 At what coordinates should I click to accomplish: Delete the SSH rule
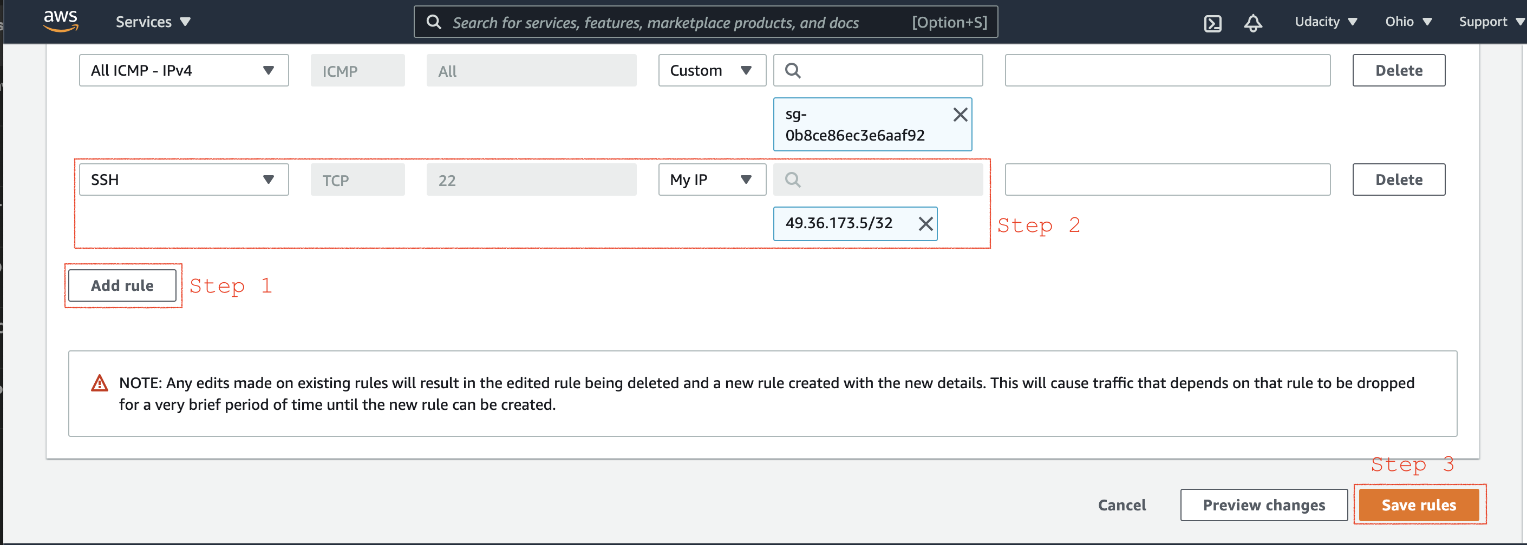click(1398, 179)
